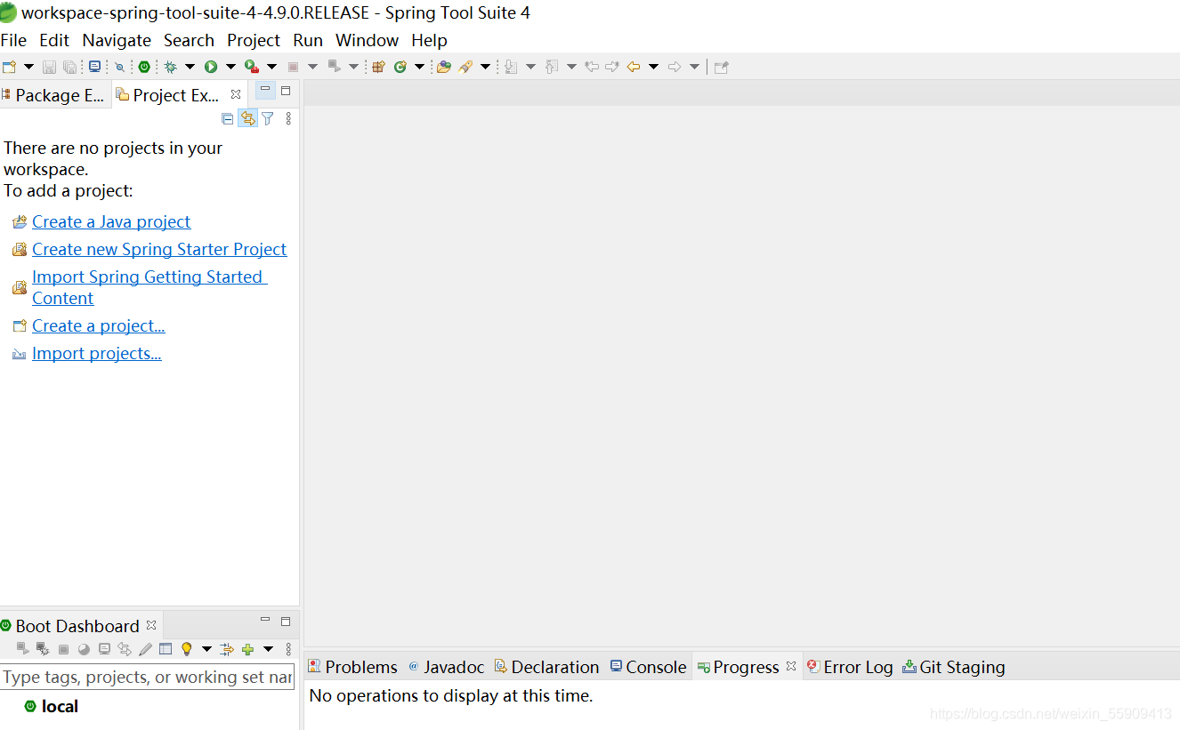Viewport: 1180px width, 730px height.
Task: Switch to the Git Staging tab
Action: point(954,667)
